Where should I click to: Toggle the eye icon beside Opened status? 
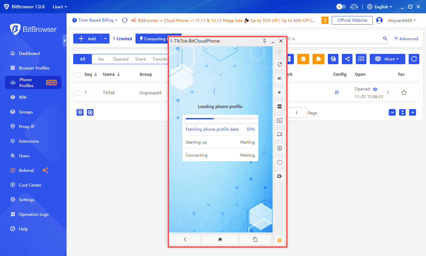coord(375,89)
